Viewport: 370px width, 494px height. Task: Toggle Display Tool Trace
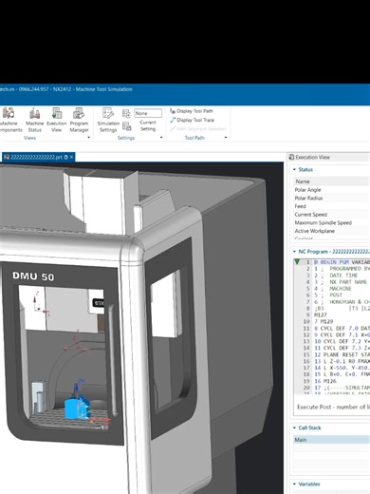193,120
